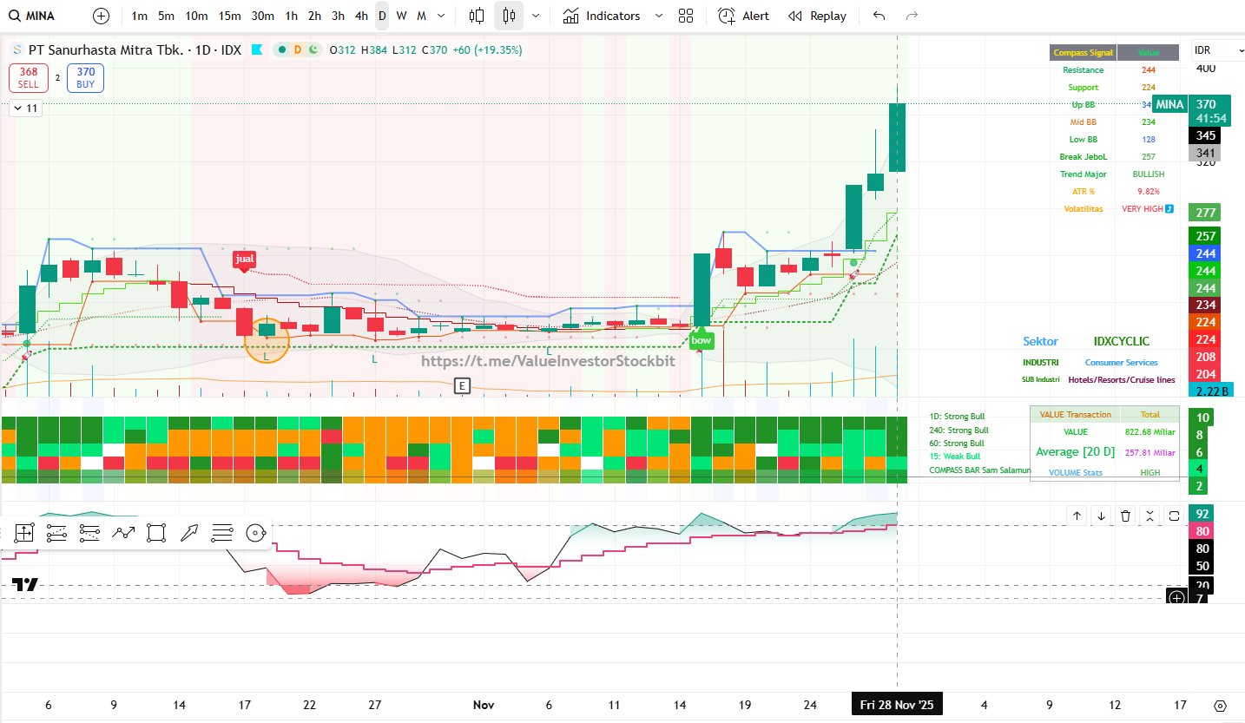The width and height of the screenshot is (1245, 723).
Task: Switch chart interval to W (weekly)
Action: point(401,16)
